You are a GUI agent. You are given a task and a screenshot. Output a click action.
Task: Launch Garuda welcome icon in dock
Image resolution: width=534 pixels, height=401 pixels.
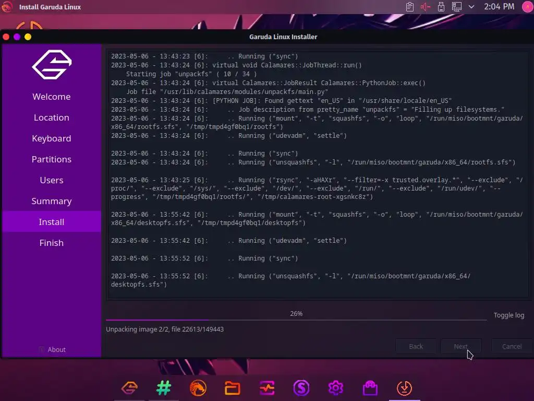click(129, 388)
